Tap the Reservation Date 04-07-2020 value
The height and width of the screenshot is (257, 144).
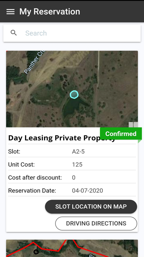(x=87, y=191)
